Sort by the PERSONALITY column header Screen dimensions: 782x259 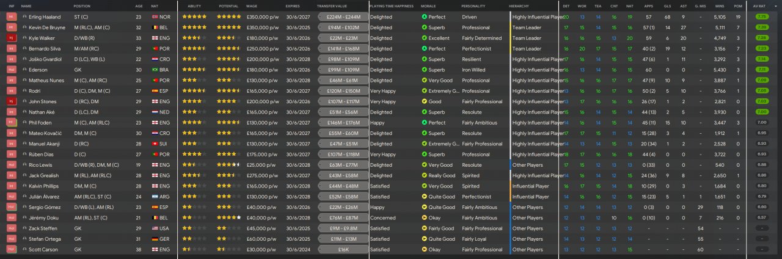pos(473,5)
